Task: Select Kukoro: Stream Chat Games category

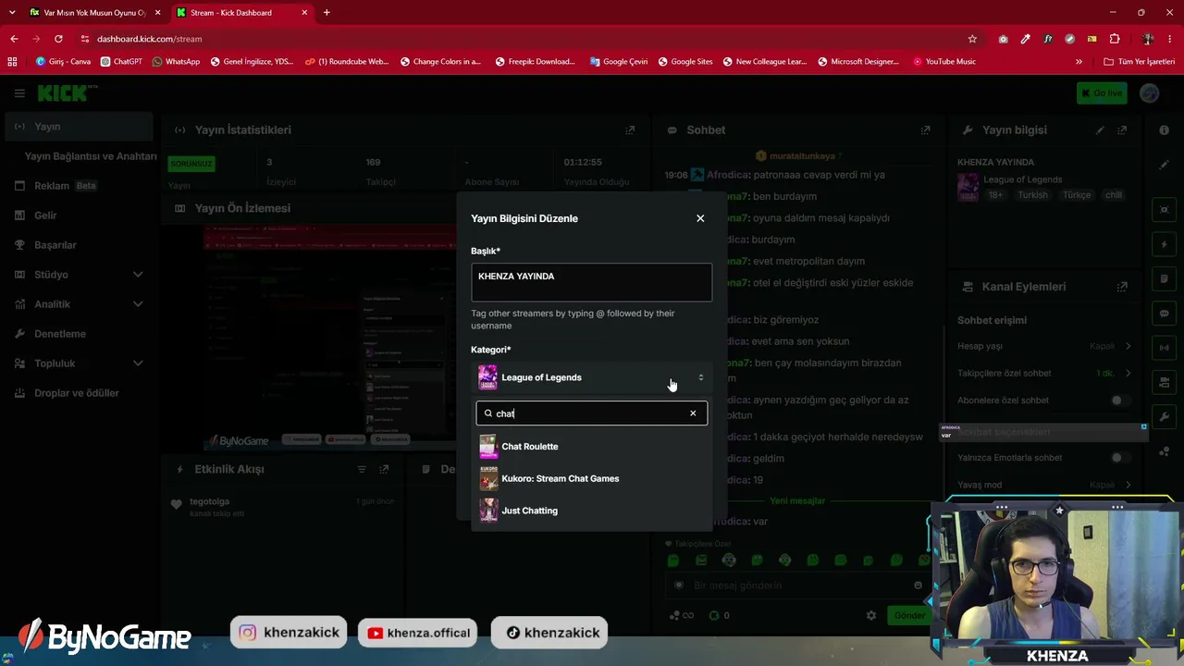Action: (x=591, y=478)
